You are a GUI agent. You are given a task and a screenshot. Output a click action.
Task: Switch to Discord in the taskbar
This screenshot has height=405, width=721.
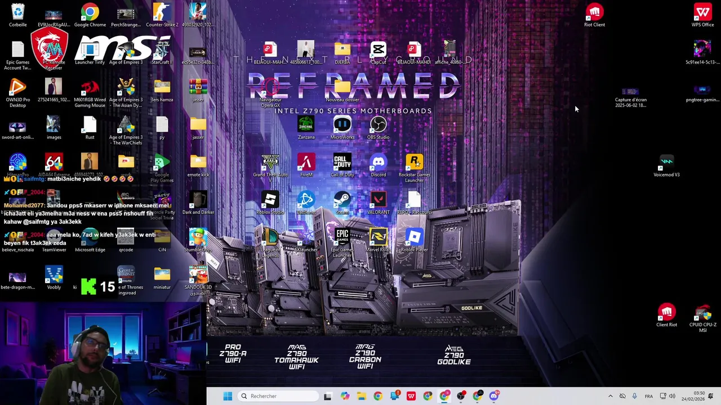(494, 396)
